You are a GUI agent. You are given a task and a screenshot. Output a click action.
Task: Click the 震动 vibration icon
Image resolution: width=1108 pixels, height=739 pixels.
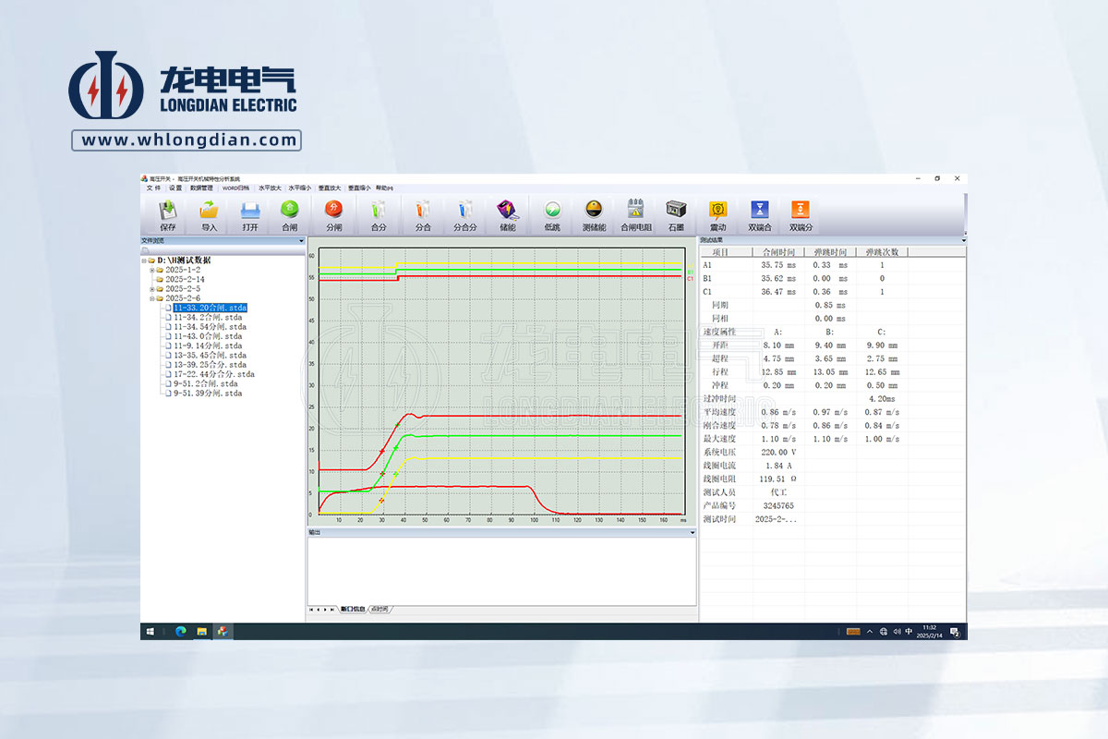(717, 211)
